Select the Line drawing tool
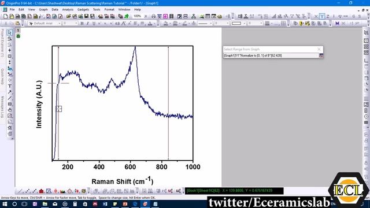The image size is (370, 208). (x=10, y=98)
